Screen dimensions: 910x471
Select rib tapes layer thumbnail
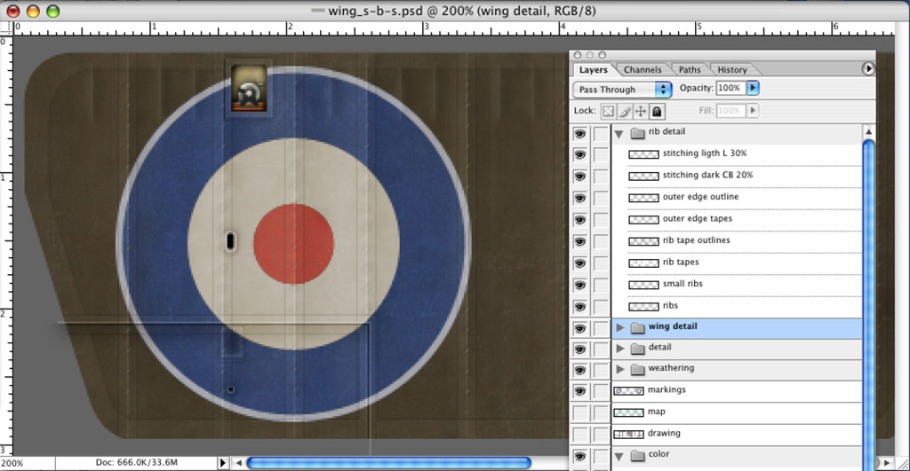tap(643, 263)
